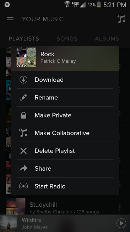Screen dimensions: 130x232
Task: Open the Playlists tab
Action: 24,38
